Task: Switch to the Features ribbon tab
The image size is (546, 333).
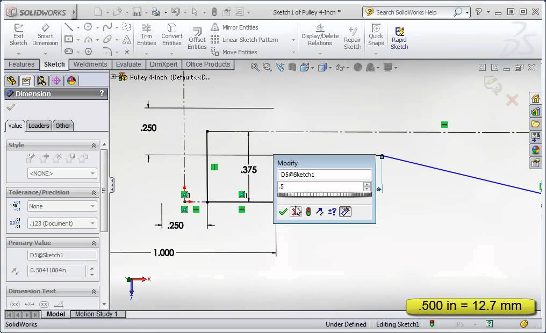Action: [x=21, y=64]
